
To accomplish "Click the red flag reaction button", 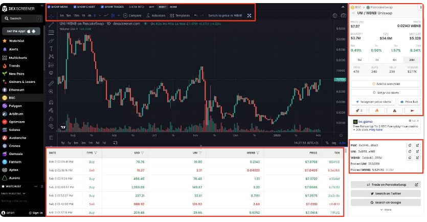I will point(412,110).
